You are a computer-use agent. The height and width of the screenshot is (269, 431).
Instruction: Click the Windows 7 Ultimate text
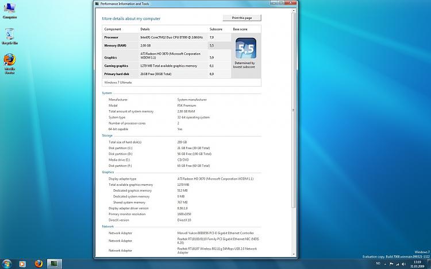click(x=118, y=83)
